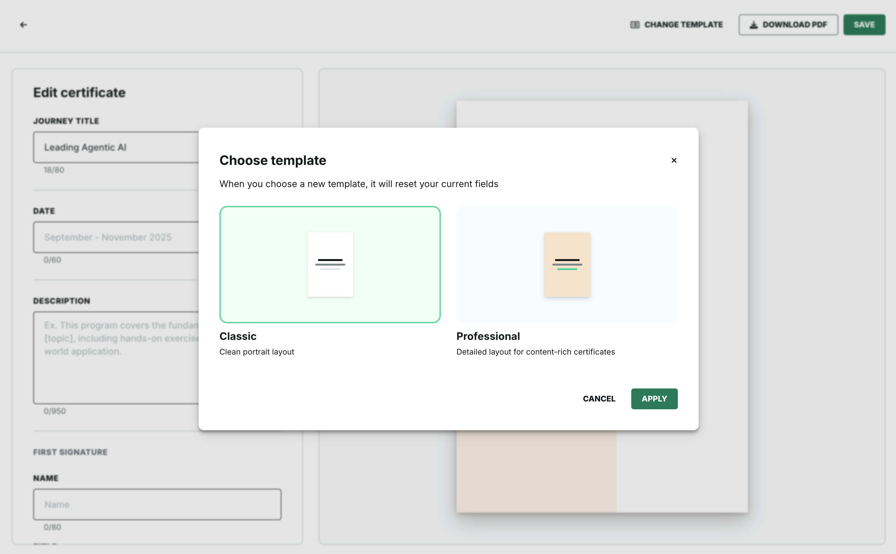Viewport: 896px width, 554px height.
Task: Click the download icon beside Download PDF
Action: (754, 24)
